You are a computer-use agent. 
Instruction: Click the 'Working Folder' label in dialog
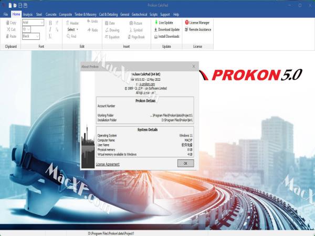(106, 115)
